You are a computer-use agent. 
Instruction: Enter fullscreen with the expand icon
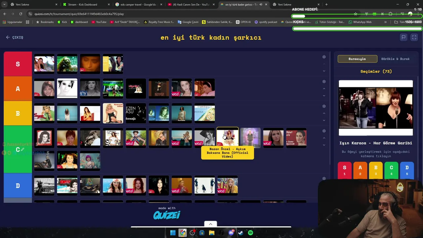pos(414,37)
